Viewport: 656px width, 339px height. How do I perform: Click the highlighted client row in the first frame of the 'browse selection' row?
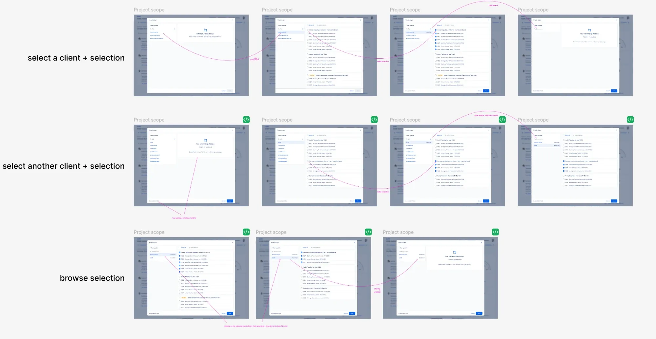tap(163, 255)
